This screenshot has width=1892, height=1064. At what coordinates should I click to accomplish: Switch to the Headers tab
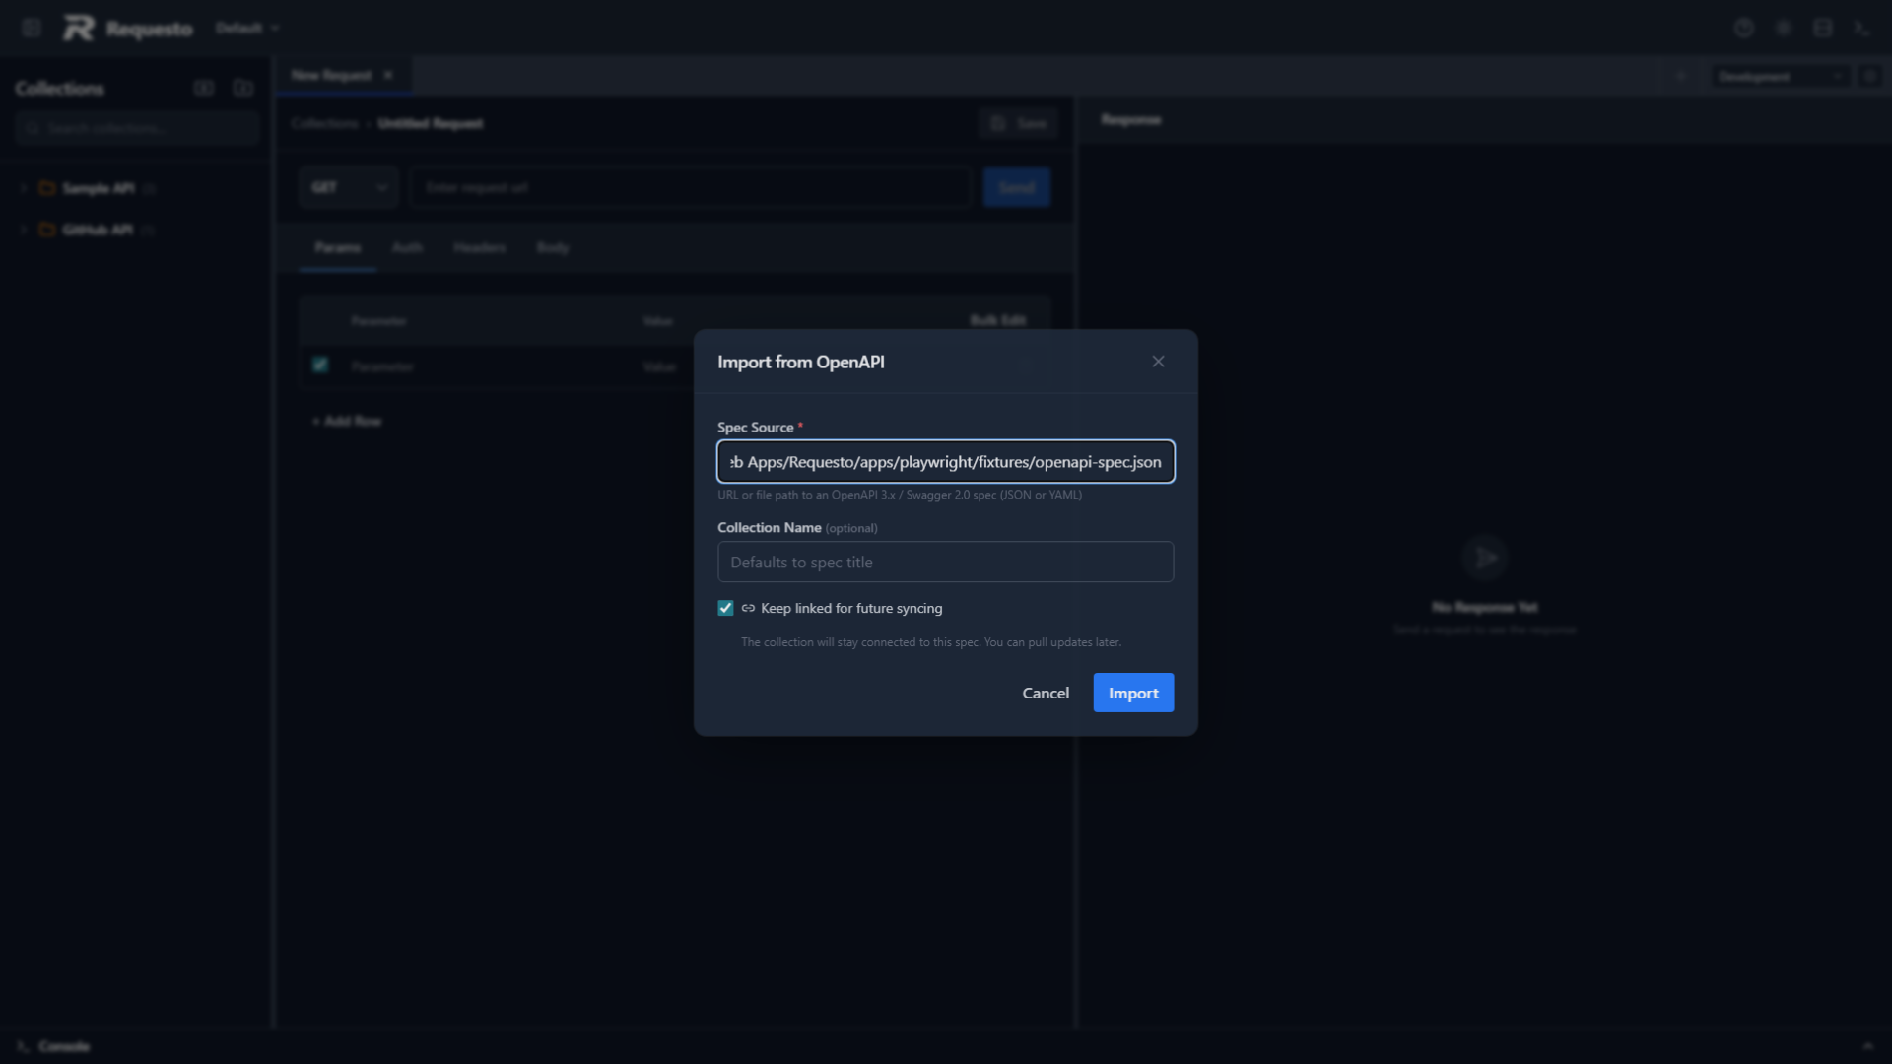[480, 247]
